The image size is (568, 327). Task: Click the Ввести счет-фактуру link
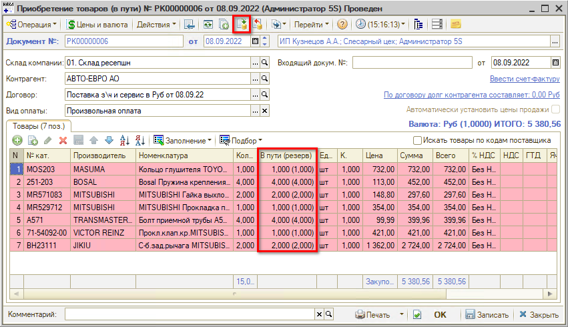(x=525, y=79)
